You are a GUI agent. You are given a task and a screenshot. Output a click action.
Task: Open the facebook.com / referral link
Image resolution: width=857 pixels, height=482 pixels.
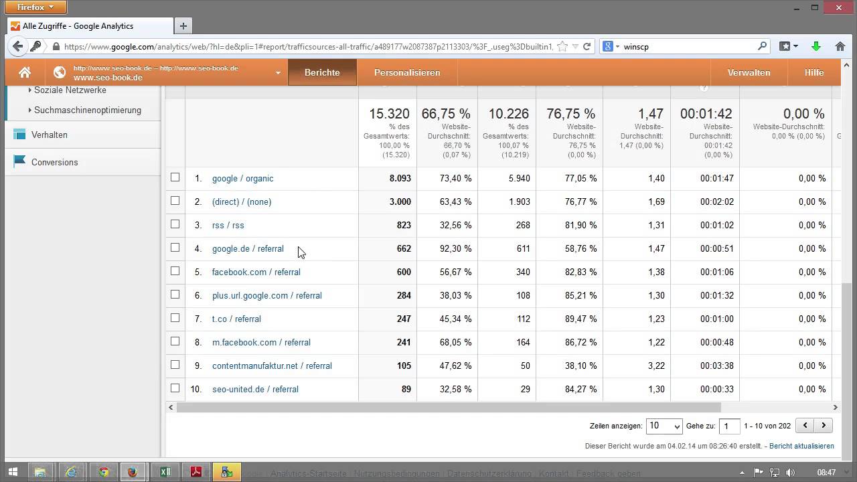[256, 272]
